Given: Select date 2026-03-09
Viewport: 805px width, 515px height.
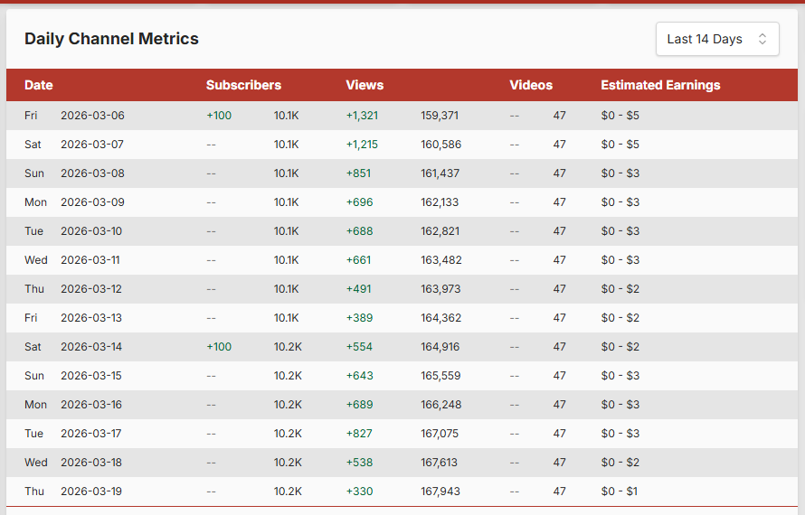Looking at the screenshot, I should tap(92, 202).
